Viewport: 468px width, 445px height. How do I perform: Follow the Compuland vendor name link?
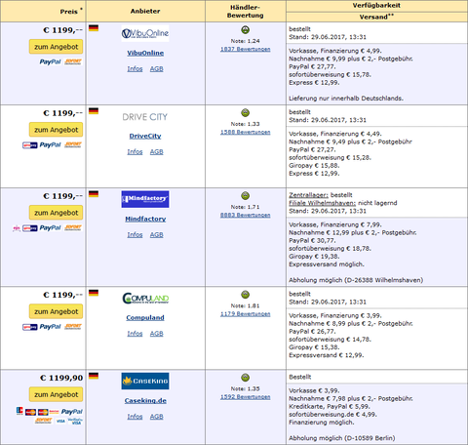[x=145, y=318]
